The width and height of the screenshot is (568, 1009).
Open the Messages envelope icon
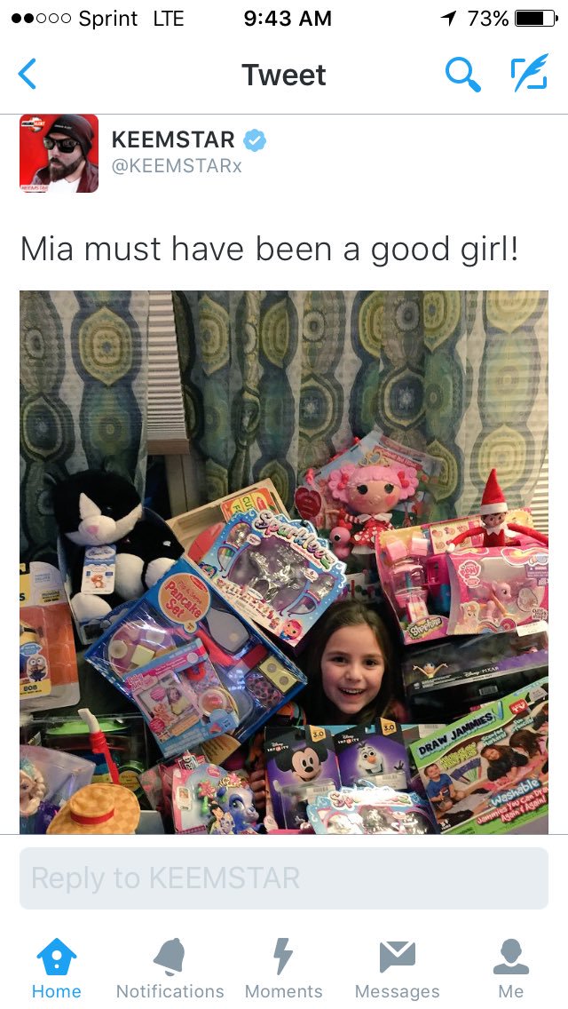point(397,957)
